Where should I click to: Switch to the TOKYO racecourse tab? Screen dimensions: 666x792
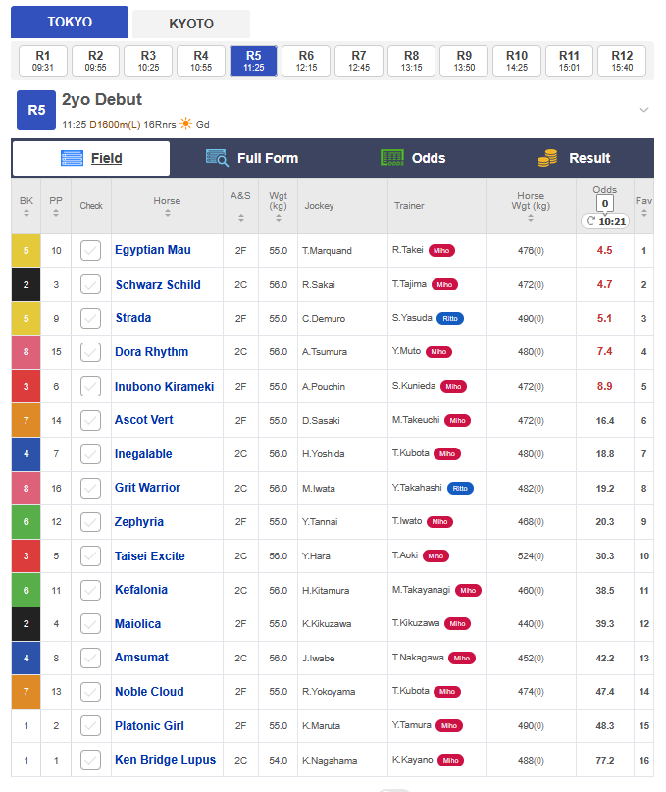pyautogui.click(x=70, y=23)
